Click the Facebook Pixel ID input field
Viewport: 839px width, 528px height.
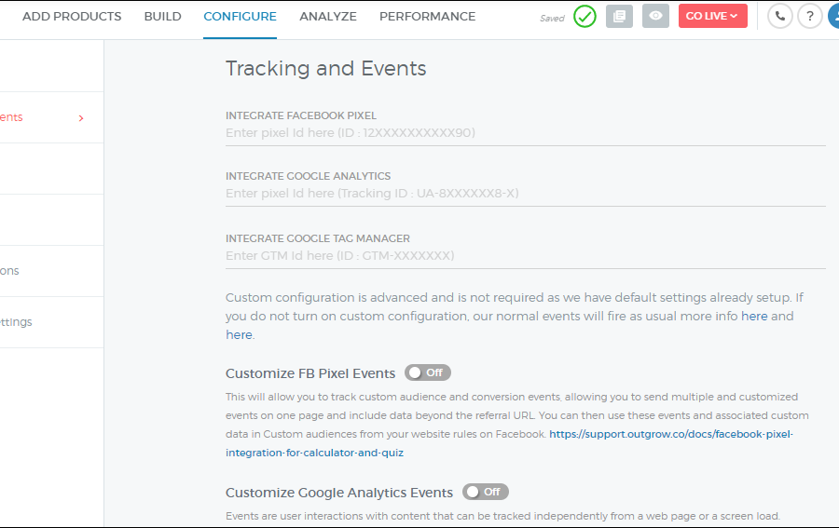525,133
